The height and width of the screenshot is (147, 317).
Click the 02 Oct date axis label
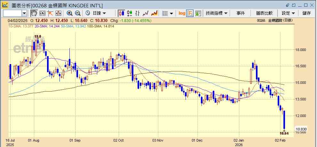point(118,140)
